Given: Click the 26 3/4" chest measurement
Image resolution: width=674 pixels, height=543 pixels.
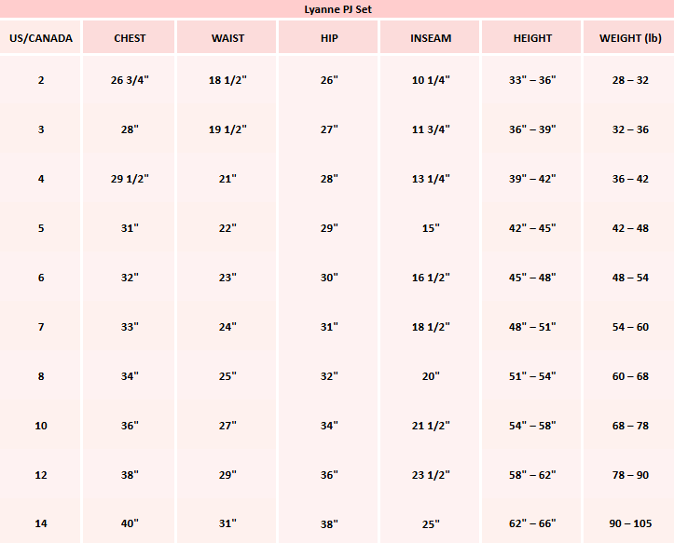Looking at the screenshot, I should click(130, 80).
